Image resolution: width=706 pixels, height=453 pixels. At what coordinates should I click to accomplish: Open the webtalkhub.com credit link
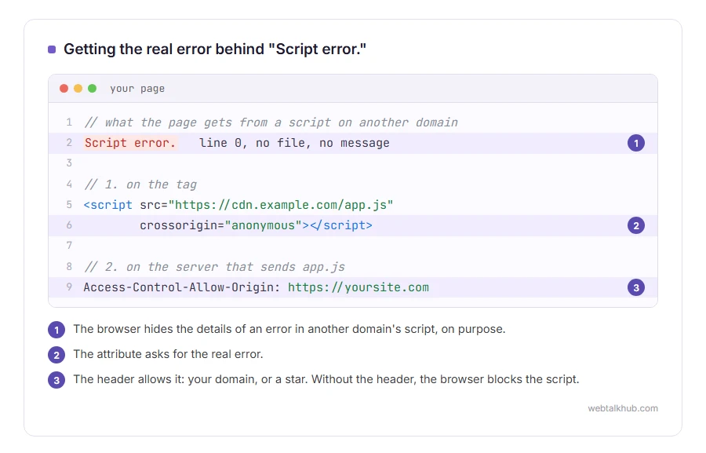623,408
